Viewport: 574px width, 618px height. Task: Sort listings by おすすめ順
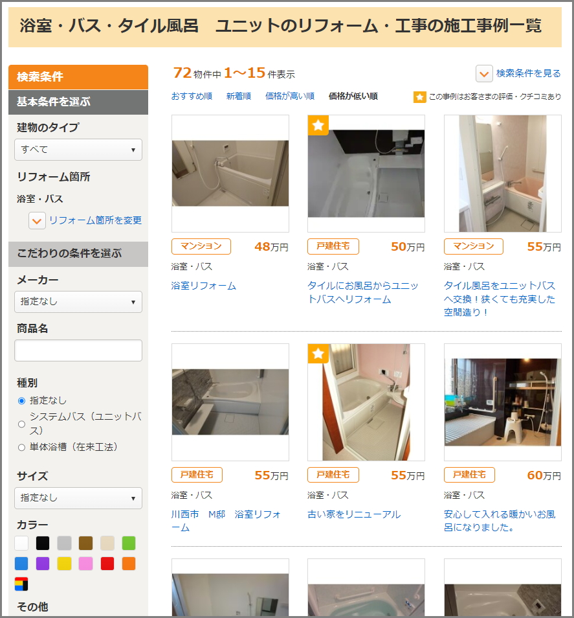(x=192, y=96)
